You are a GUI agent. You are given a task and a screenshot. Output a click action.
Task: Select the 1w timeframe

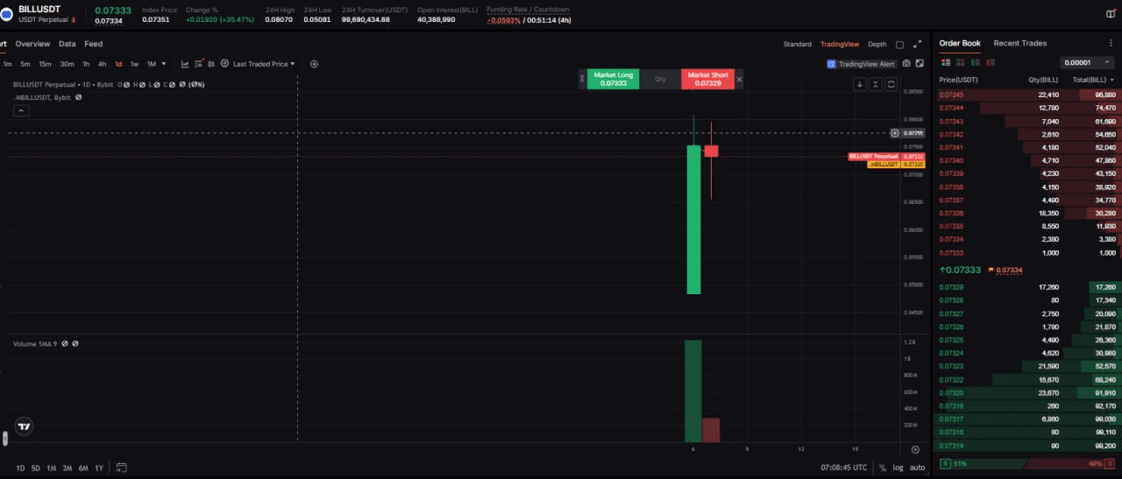click(x=134, y=64)
